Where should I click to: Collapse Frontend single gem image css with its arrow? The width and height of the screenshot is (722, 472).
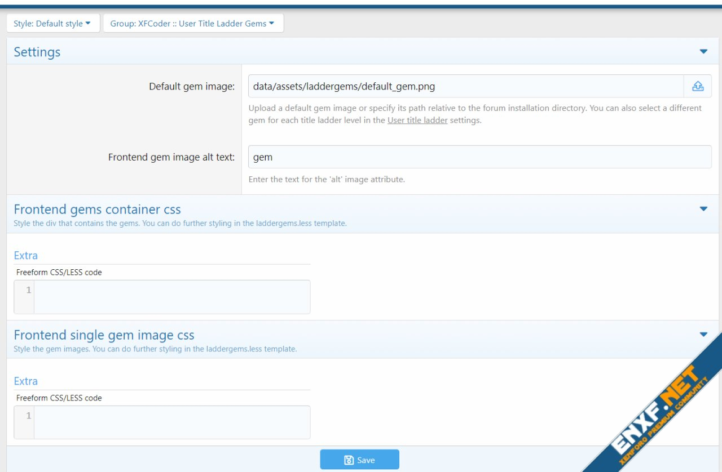(703, 335)
